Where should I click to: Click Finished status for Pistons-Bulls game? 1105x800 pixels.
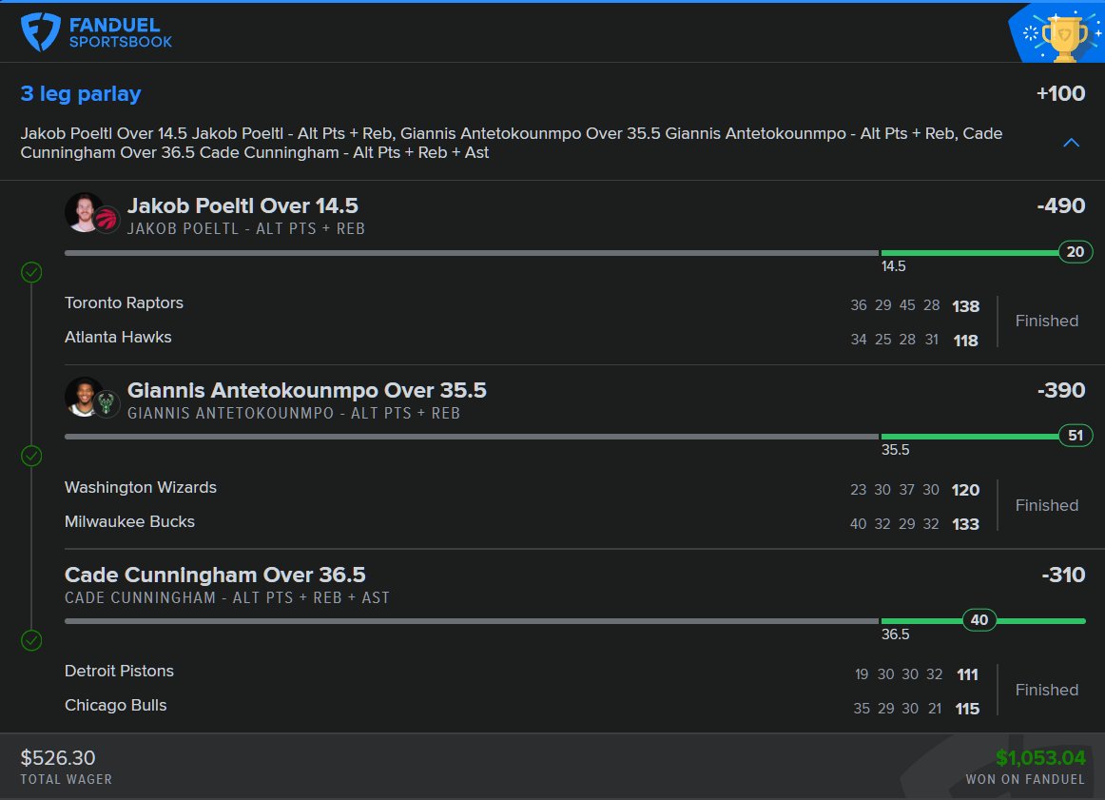pyautogui.click(x=1046, y=691)
